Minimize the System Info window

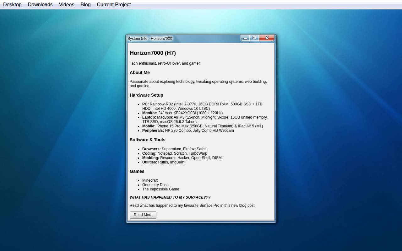[x=245, y=38]
